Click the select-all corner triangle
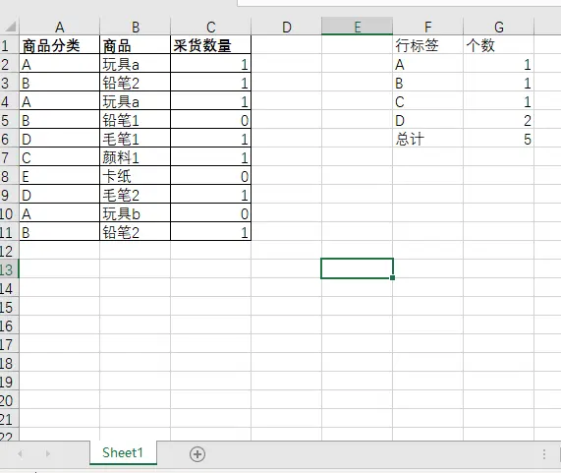 point(10,27)
